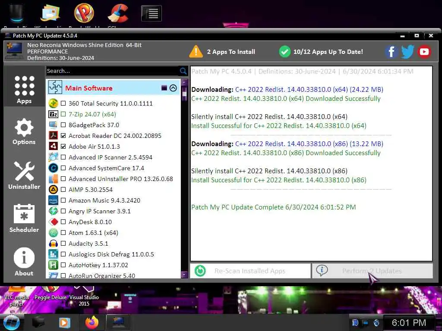Check the Angry IP Scanner 3.9.1 checkbox
This screenshot has height=331, width=442.
[63, 211]
